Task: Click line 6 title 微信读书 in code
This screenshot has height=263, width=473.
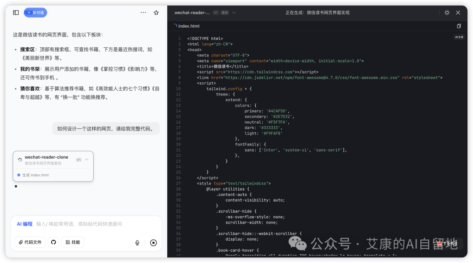Action: click(221, 67)
